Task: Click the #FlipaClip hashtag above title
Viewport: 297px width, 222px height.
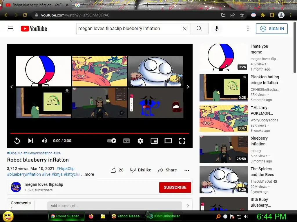Action: (x=15, y=153)
